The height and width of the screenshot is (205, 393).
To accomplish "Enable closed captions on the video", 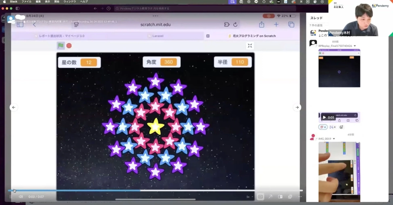I will click(x=260, y=196).
